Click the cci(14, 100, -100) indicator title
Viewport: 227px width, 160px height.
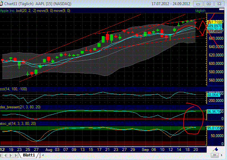14,89
